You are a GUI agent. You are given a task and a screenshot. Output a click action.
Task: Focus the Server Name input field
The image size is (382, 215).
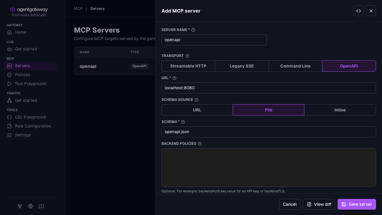coord(214,40)
